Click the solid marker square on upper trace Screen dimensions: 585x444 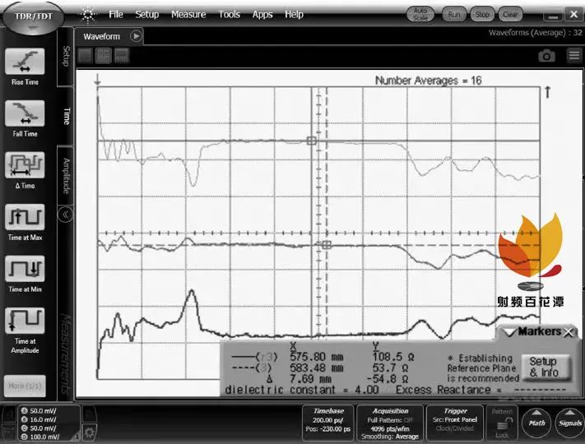(x=312, y=141)
